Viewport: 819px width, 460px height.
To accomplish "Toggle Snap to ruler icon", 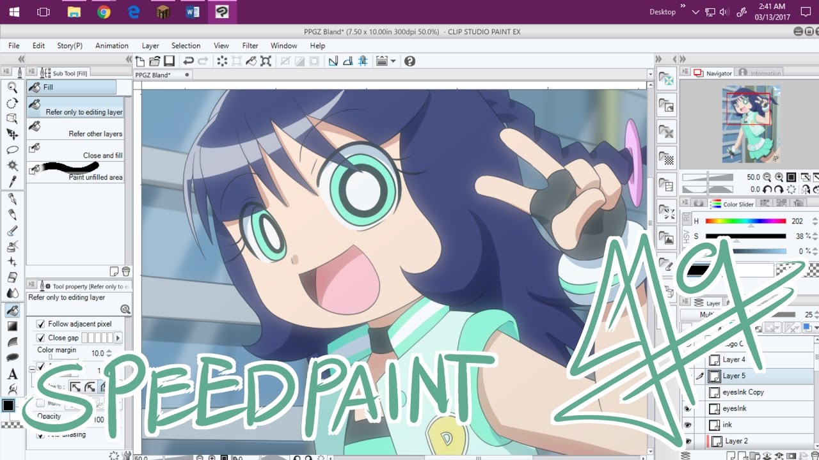I will (x=333, y=61).
